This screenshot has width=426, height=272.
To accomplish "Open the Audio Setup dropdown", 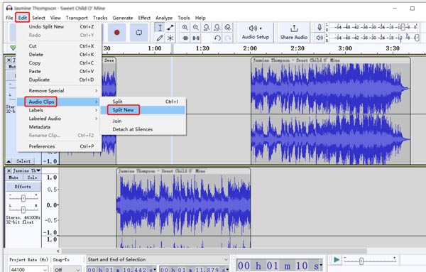I will [256, 33].
